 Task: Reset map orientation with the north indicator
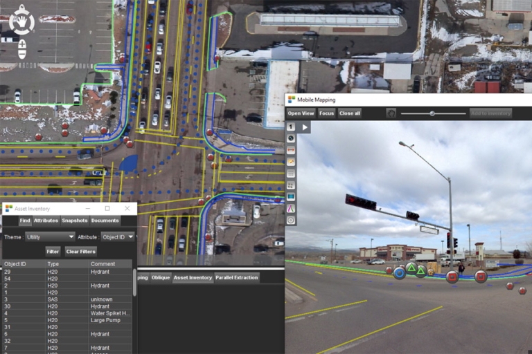pos(21,8)
